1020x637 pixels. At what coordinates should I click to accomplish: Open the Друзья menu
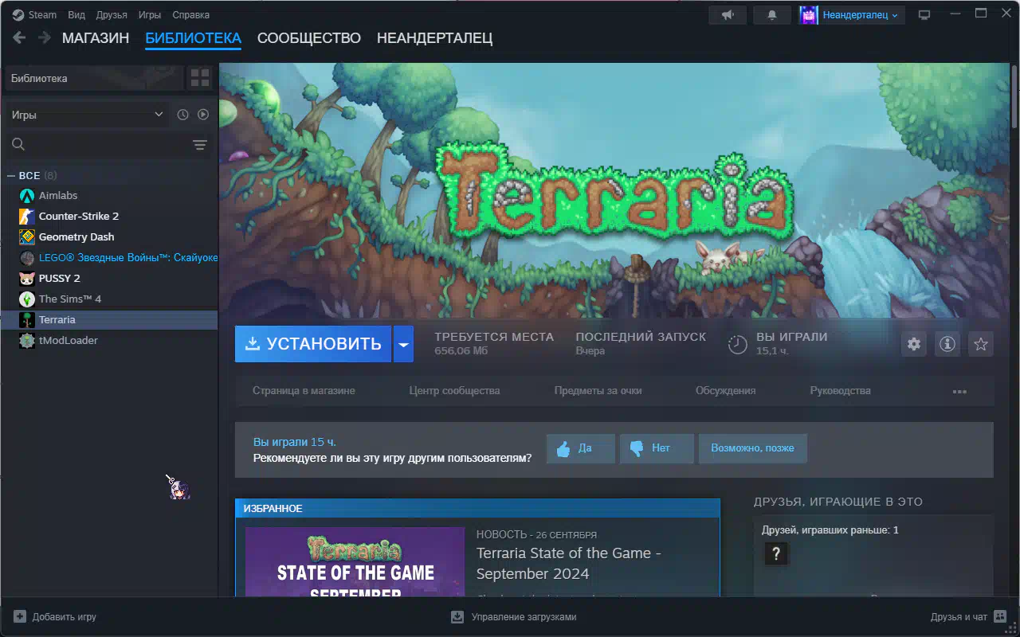[112, 15]
